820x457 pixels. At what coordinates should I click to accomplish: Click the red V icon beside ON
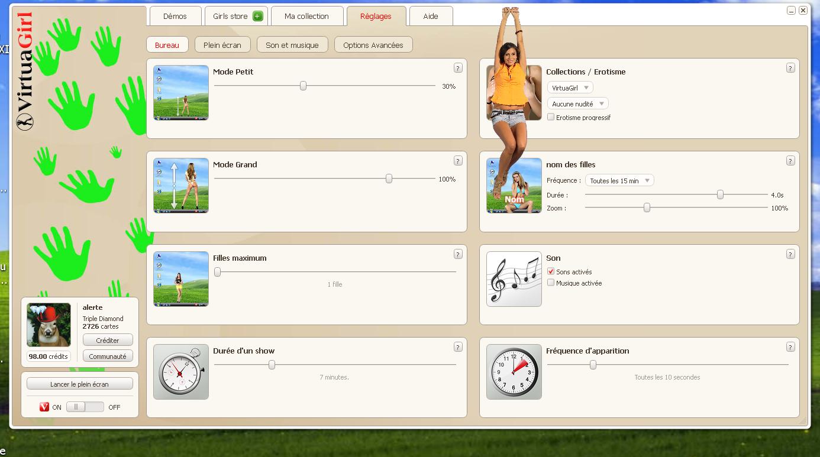44,407
